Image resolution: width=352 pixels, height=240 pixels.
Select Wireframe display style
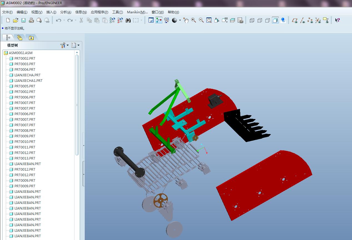click(252, 20)
